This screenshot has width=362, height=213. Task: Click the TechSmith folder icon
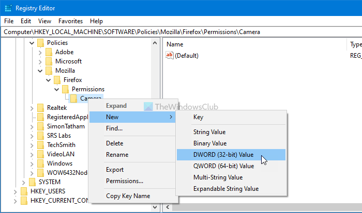40,145
